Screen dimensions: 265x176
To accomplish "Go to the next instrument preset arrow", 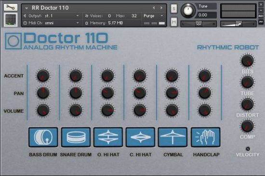I will pos(161,8).
